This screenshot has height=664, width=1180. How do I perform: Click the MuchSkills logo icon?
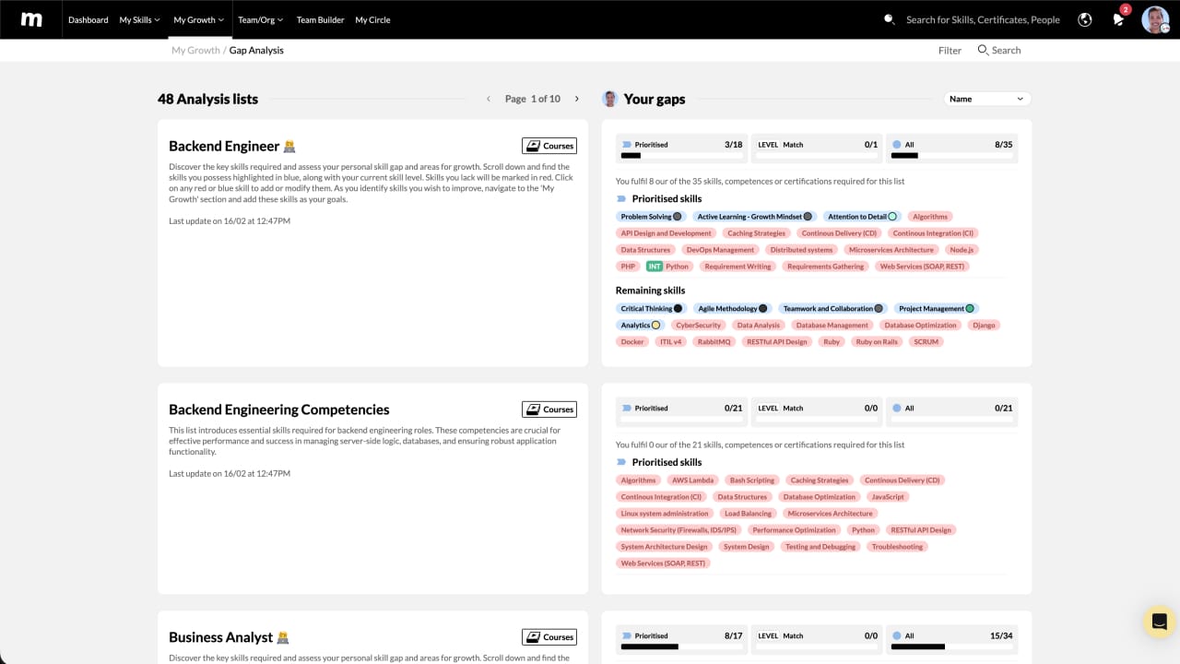coord(31,19)
